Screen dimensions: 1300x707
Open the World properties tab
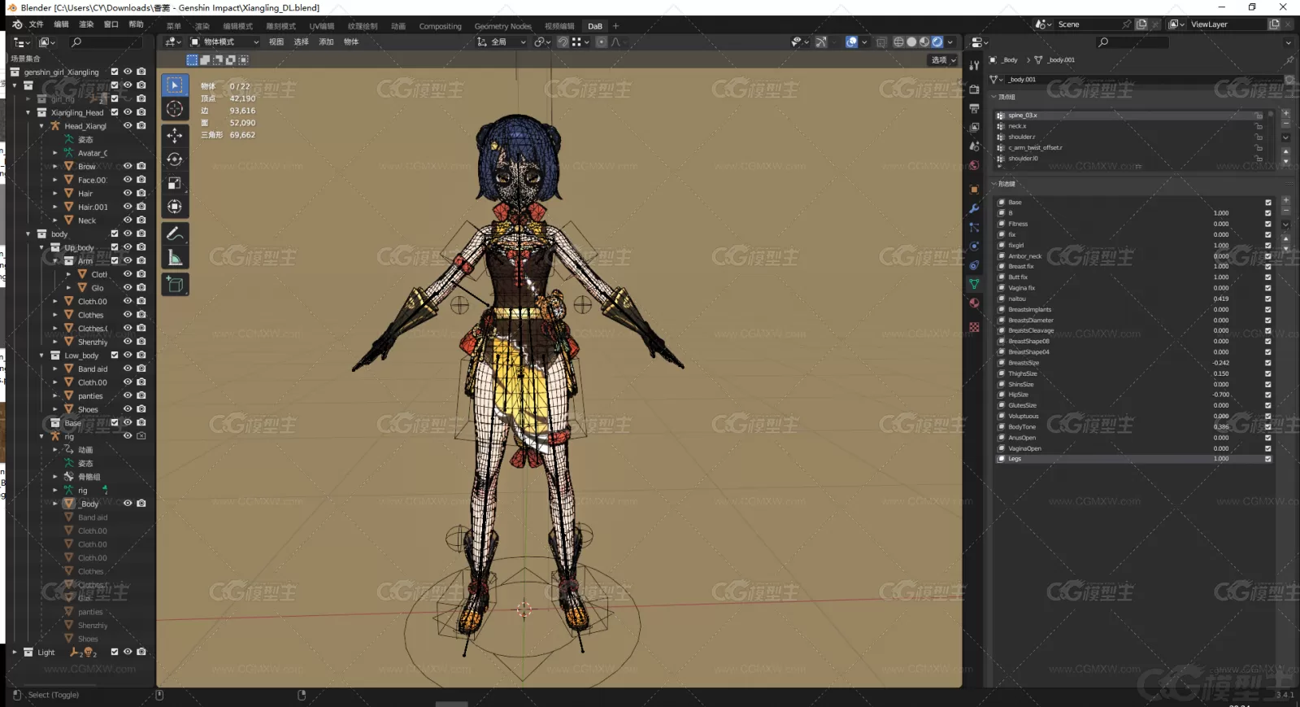pyautogui.click(x=974, y=165)
